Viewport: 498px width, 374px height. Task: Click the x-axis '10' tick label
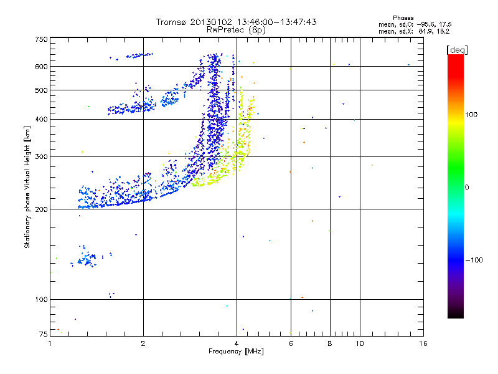coord(360,343)
